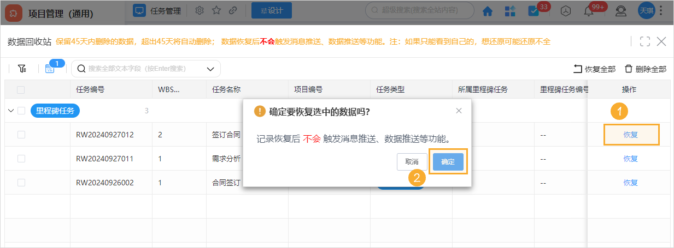
Task: Check the row checkbox for RW20240926002
Action: click(21, 183)
